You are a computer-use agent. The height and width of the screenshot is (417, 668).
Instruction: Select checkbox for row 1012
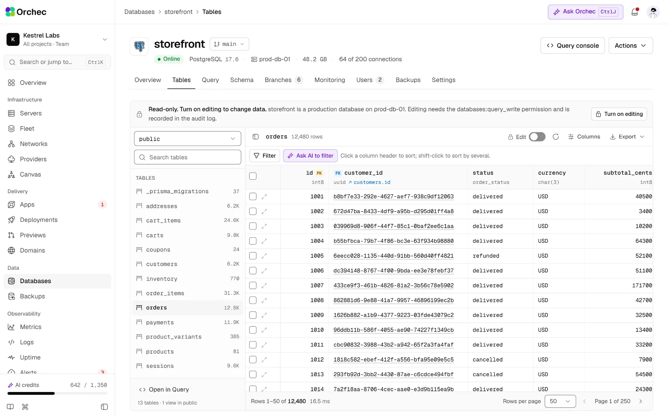click(253, 359)
